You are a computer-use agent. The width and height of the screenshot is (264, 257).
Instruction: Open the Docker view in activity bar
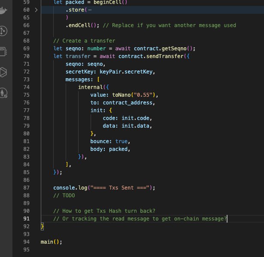pyautogui.click(x=3, y=10)
